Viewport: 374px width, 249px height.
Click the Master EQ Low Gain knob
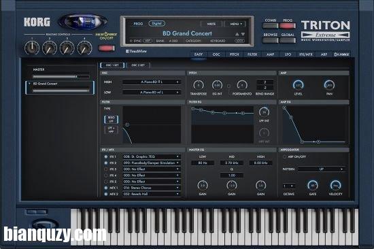coord(203,185)
